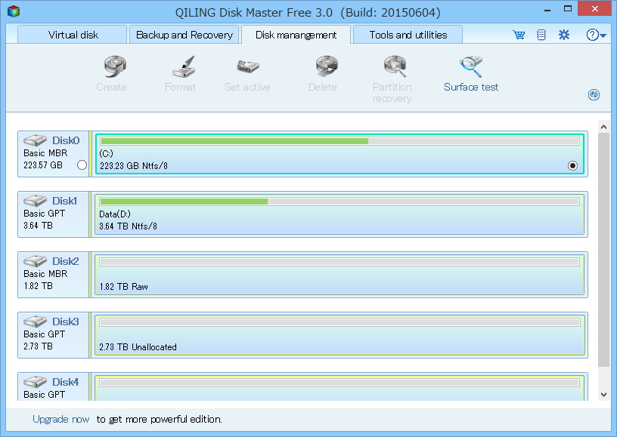This screenshot has width=617, height=437.
Task: Click the scrollbar down arrow
Action: 604,394
